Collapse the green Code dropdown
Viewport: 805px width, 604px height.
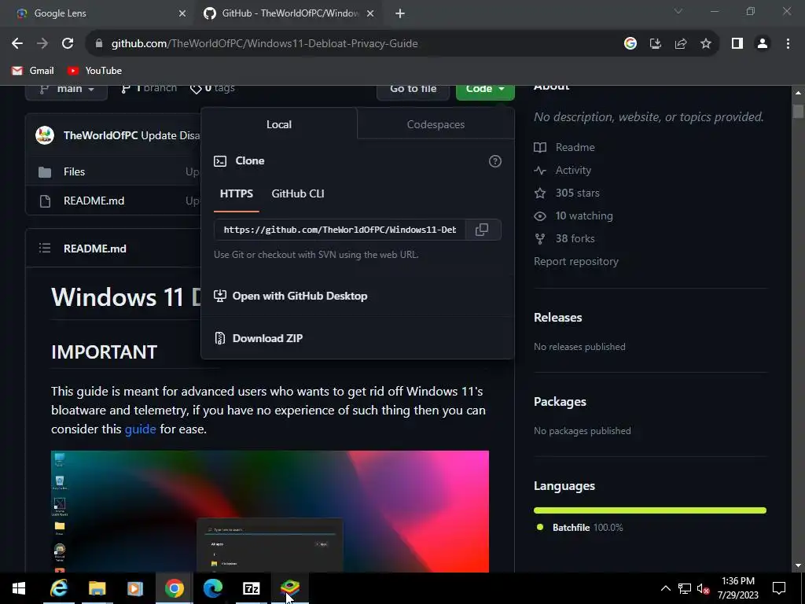coord(485,90)
